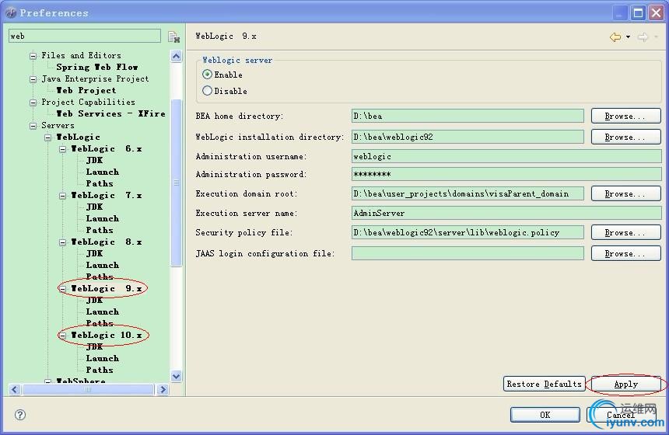This screenshot has height=435, width=669.
Task: Open the back history dropdown arrow
Action: pos(628,37)
